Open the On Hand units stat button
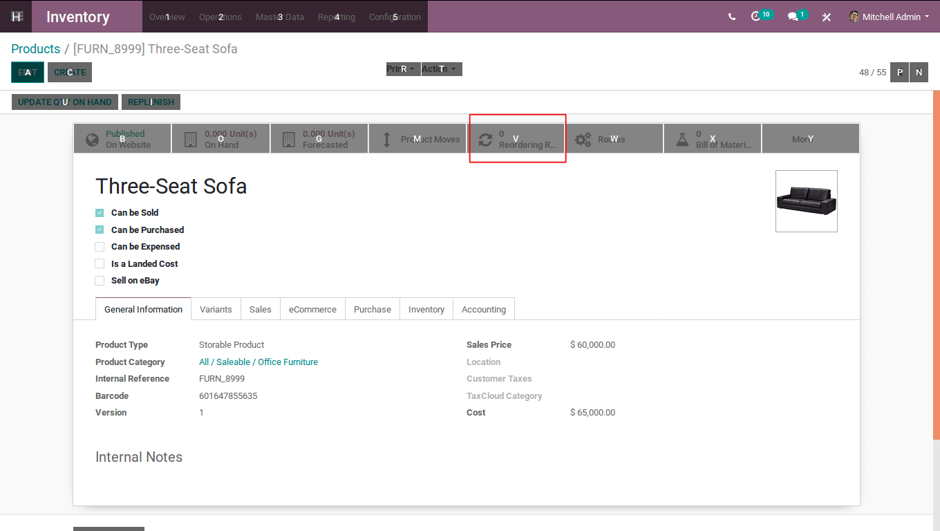The height and width of the screenshot is (531, 940). [221, 139]
